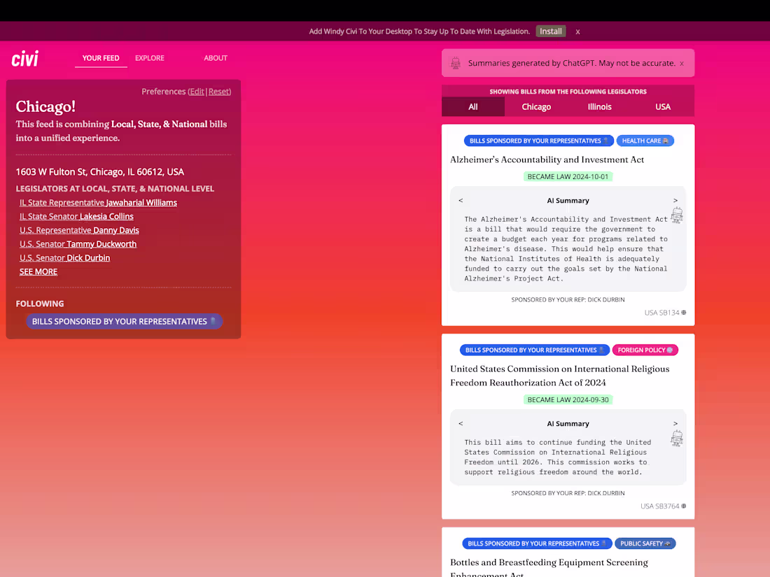Screen dimensions: 770x577
Task: Edit feed preferences
Action: [197, 92]
